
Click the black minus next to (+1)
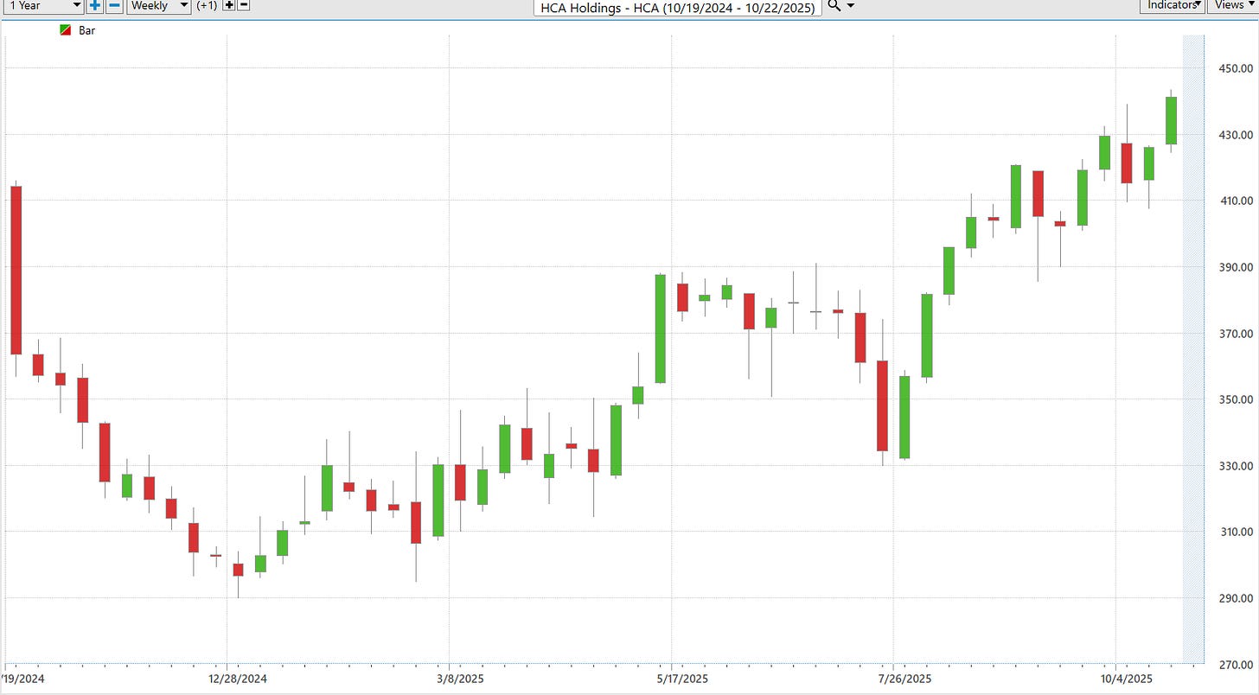pyautogui.click(x=244, y=5)
